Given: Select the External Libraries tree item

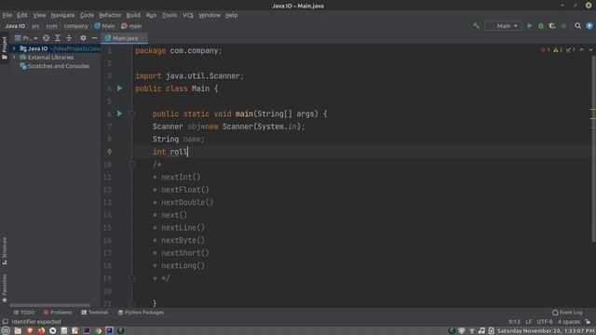Looking at the screenshot, I should coord(47,58).
